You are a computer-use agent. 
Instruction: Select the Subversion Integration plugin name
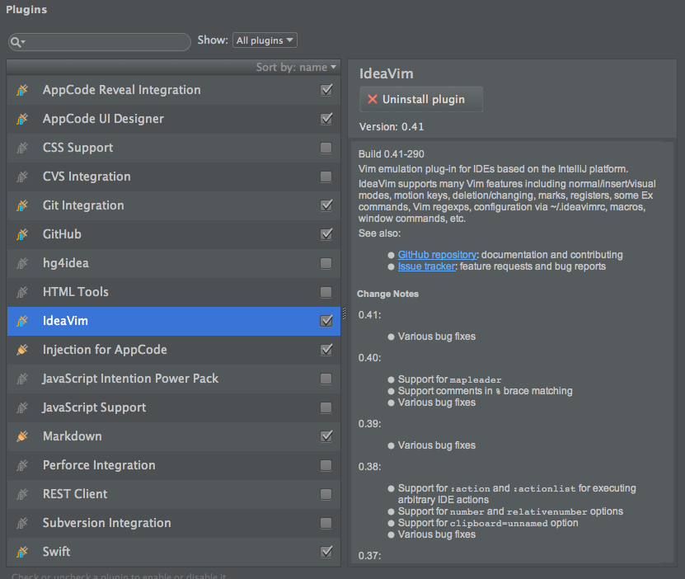pos(107,523)
